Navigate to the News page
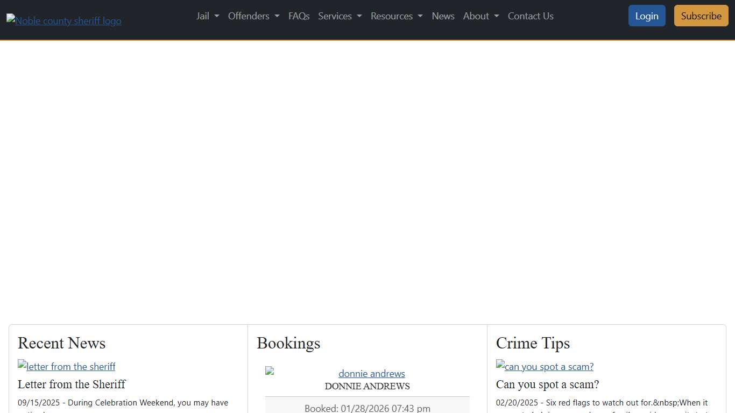Screen dimensions: 735x413 [443, 16]
